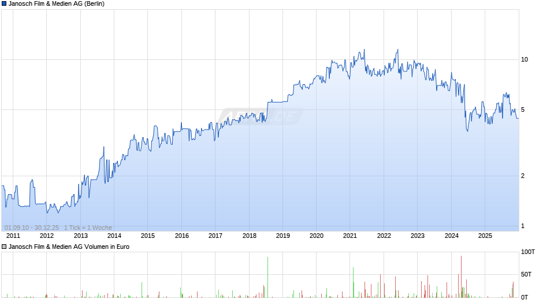Viewport: 543px width, 303px height.
Task: Click the date range text 01.09.10 - 30.12.25
Action: coord(32,228)
